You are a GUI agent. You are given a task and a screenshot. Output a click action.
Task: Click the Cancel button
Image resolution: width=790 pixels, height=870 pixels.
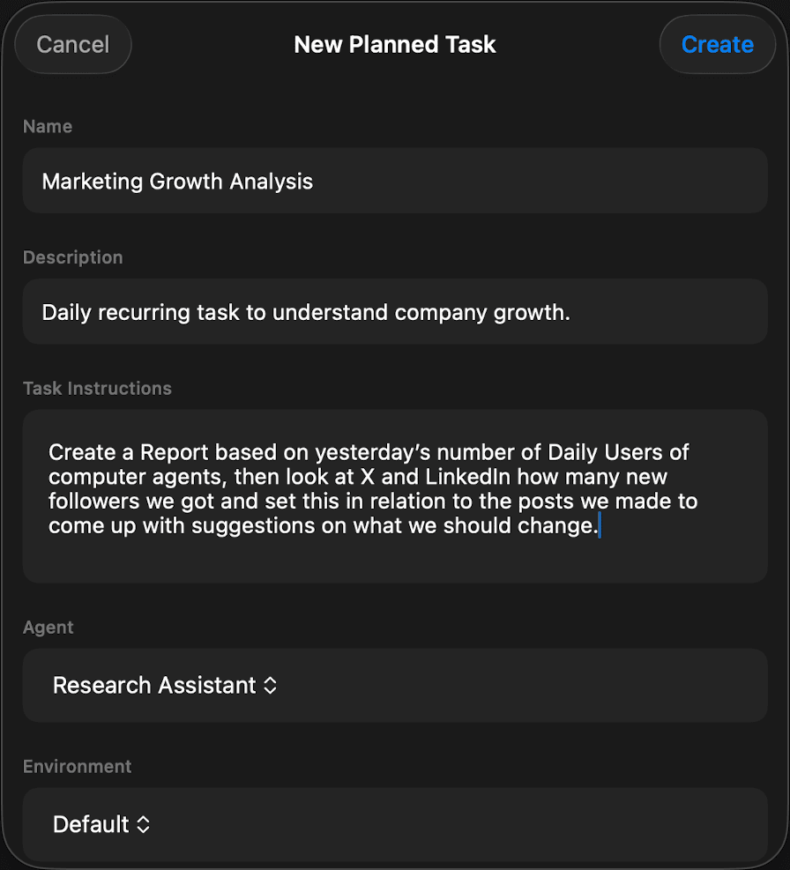click(x=73, y=44)
